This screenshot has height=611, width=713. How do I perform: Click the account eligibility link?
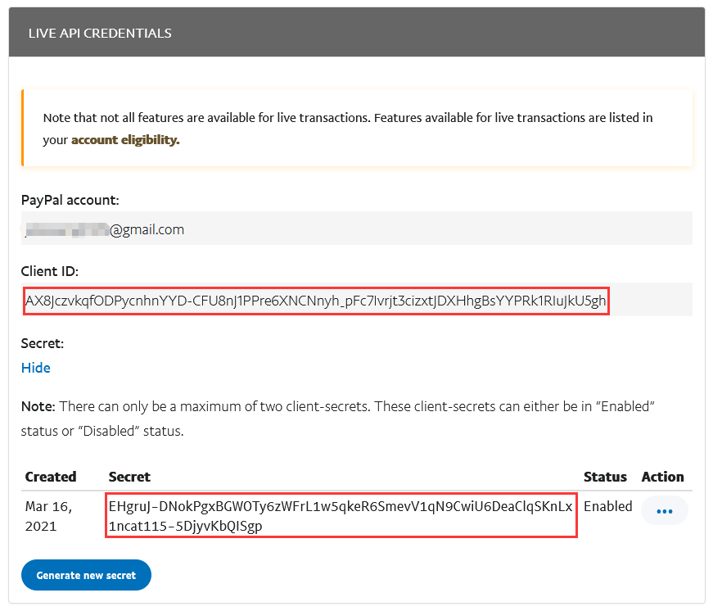click(x=124, y=140)
